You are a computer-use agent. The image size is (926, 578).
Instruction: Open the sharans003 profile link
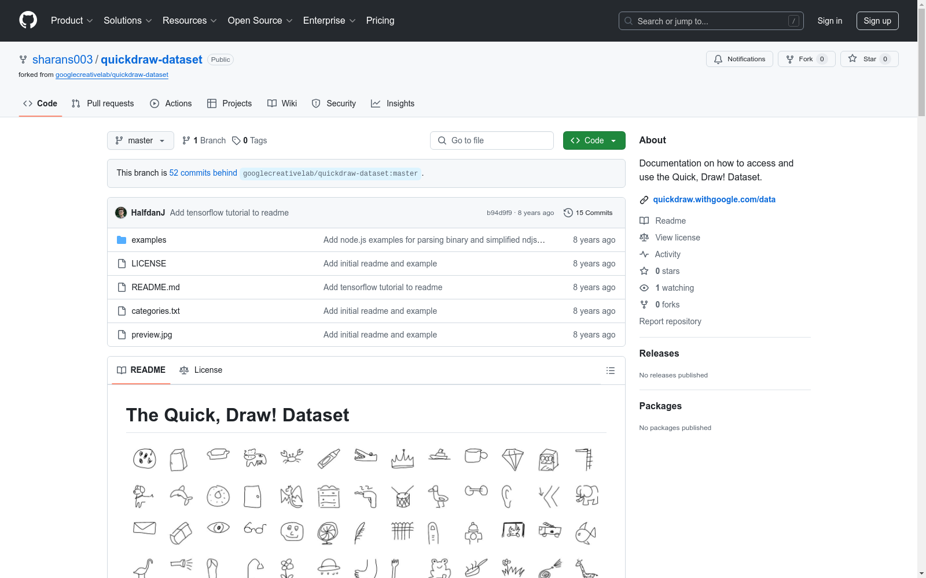click(x=63, y=60)
